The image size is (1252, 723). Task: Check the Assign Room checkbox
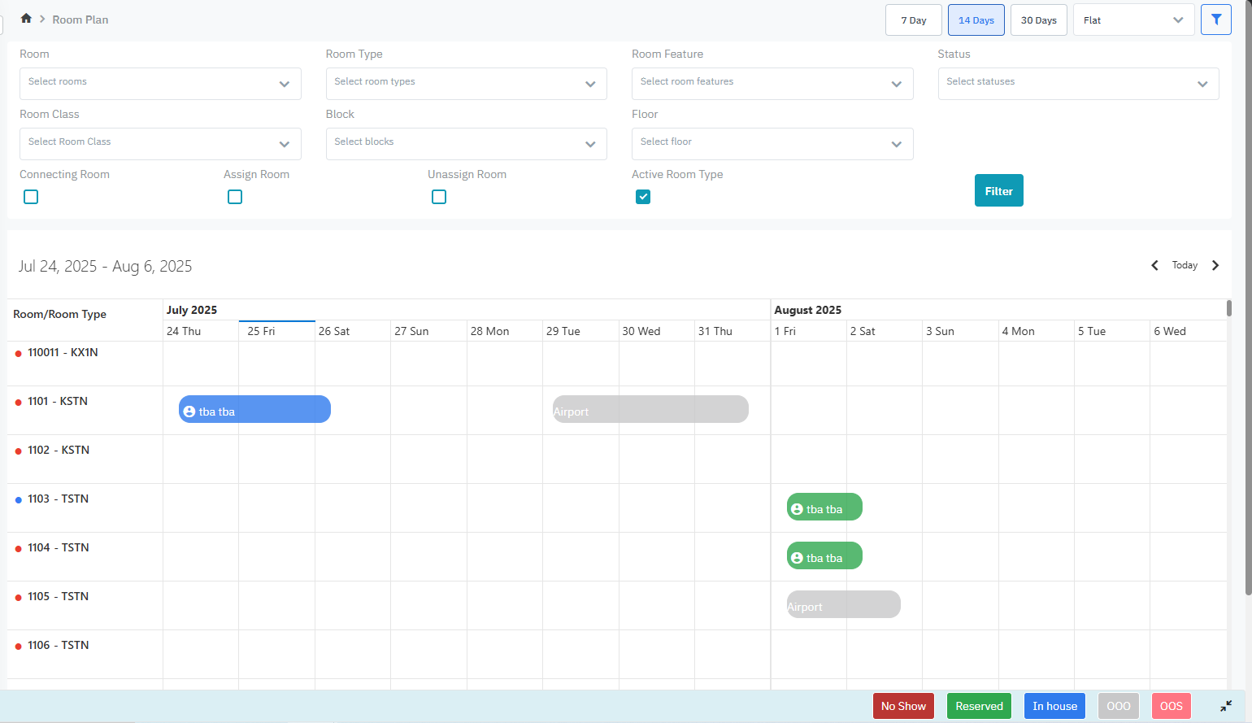pos(235,197)
